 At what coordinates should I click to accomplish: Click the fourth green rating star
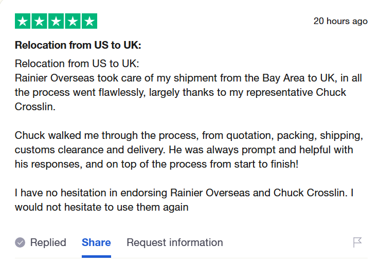pyautogui.click(x=73, y=21)
